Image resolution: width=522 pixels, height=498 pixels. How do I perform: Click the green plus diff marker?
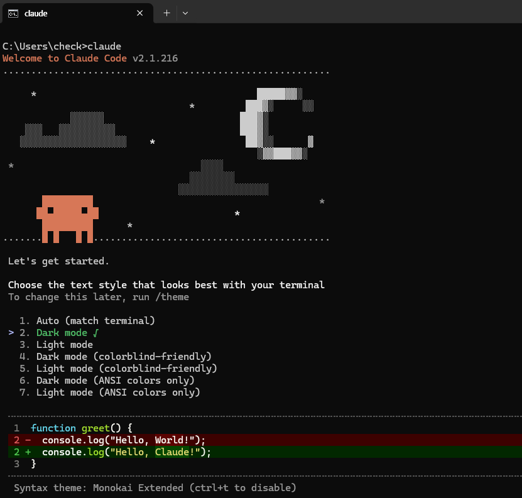point(28,452)
